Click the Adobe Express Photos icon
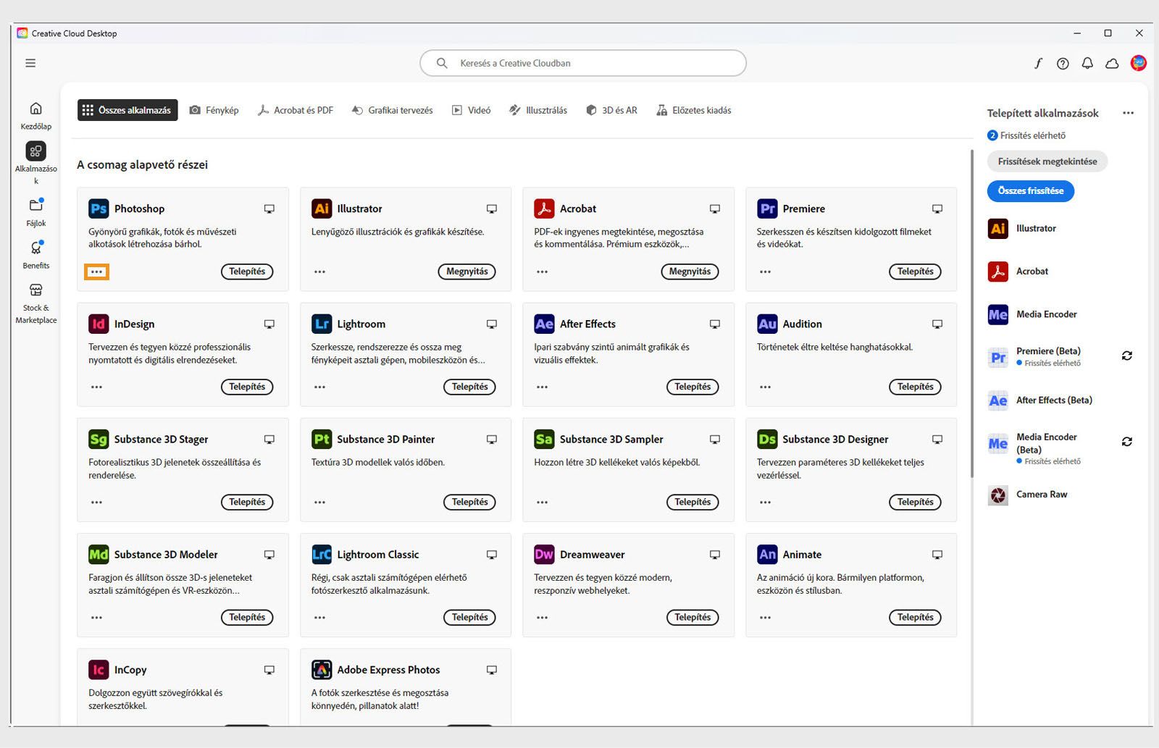The width and height of the screenshot is (1159, 748). (x=322, y=670)
